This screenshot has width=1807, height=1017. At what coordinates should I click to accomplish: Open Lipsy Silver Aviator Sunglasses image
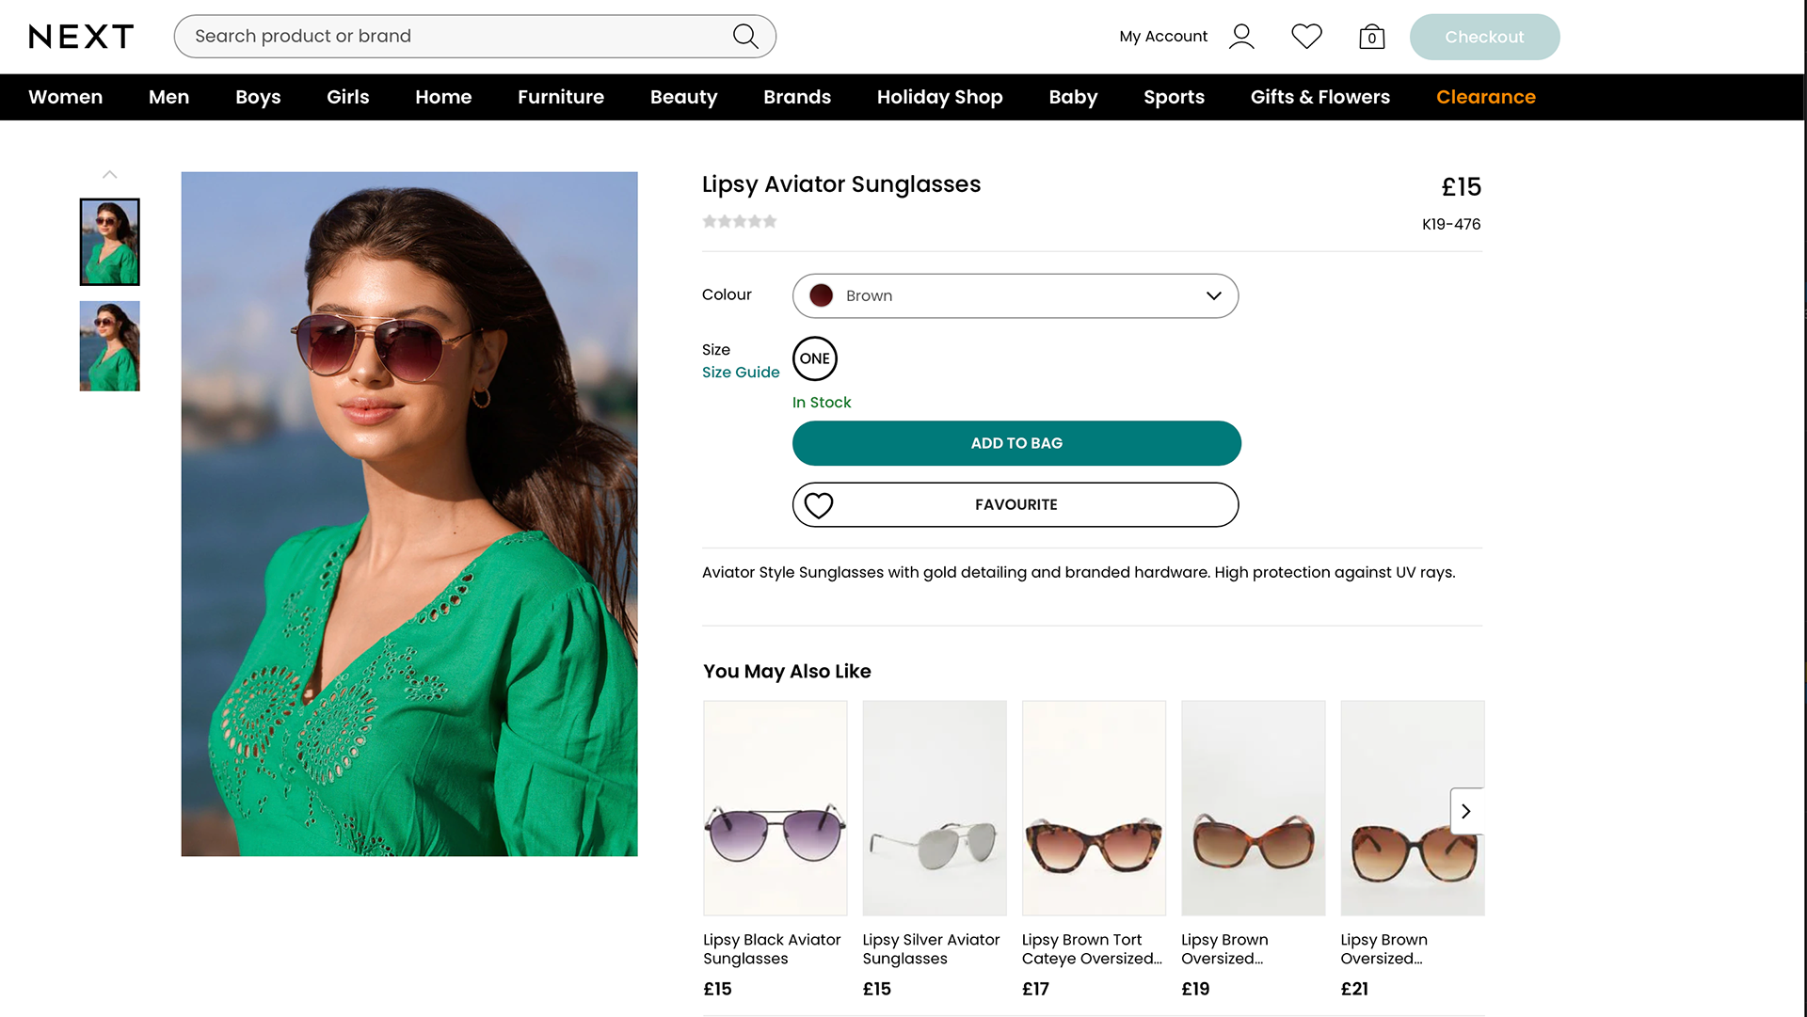point(935,808)
